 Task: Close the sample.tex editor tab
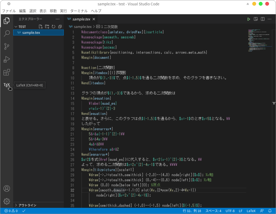[94, 19]
